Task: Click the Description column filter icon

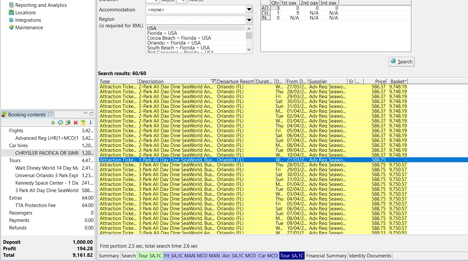Action: coord(213,81)
